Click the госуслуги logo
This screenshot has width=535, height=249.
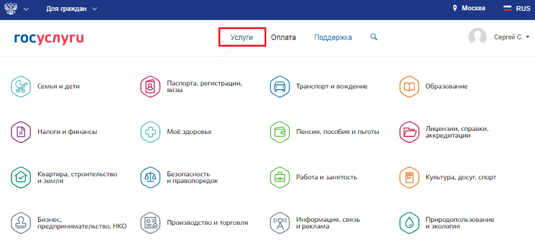click(x=49, y=39)
